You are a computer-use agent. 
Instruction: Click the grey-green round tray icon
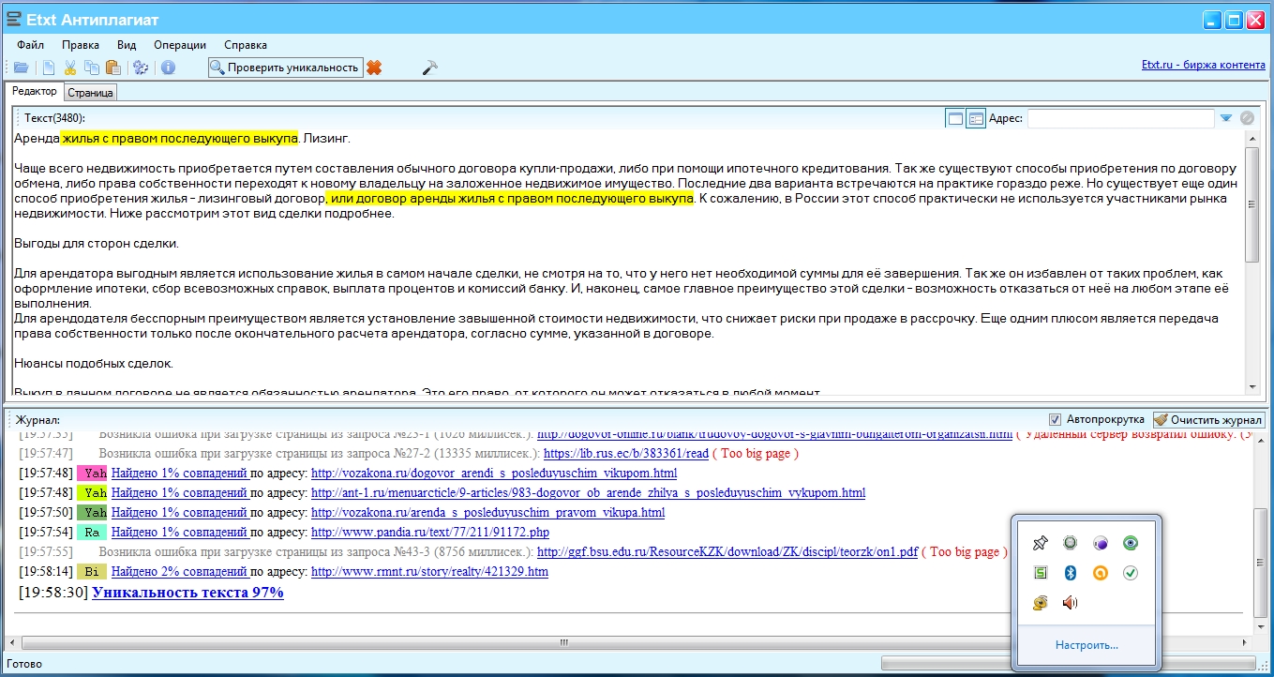click(1070, 543)
